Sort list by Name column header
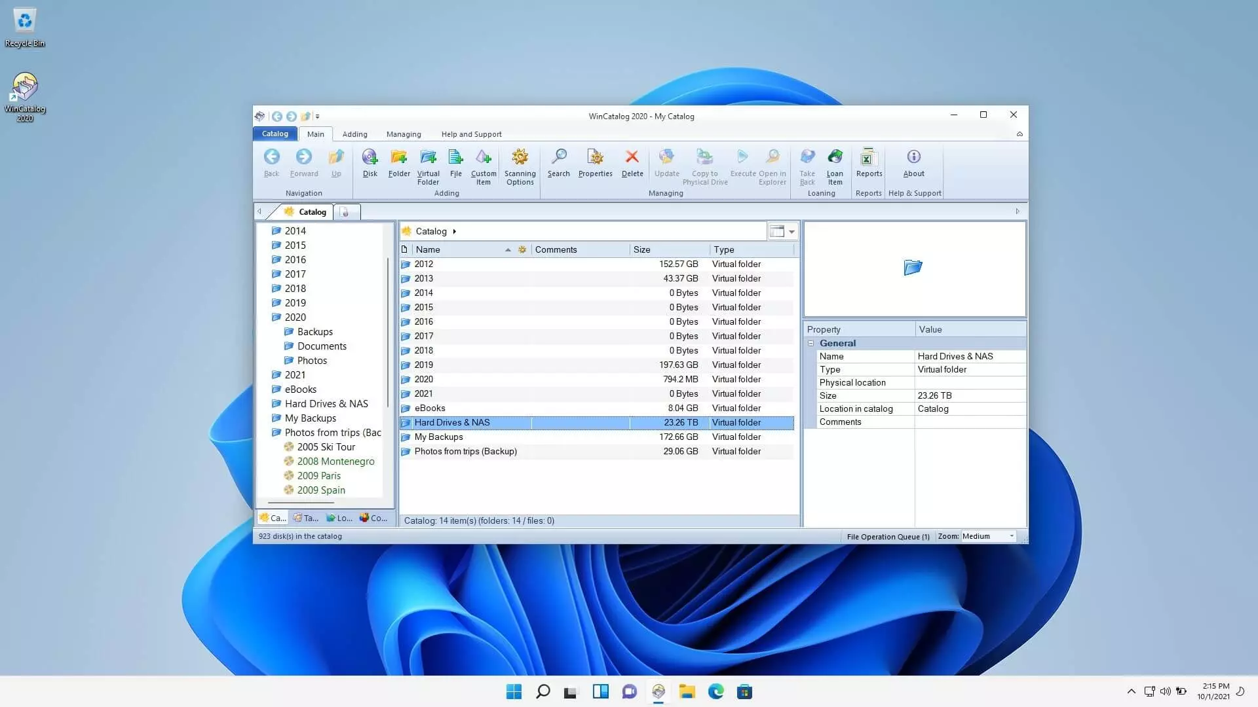Image resolution: width=1258 pixels, height=707 pixels. pyautogui.click(x=464, y=249)
